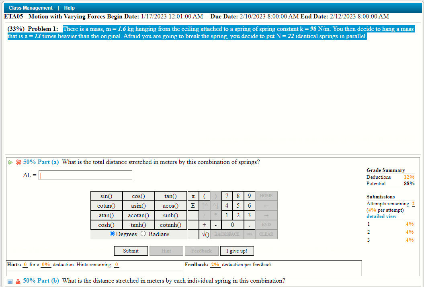Click keypad digit 1
The width and height of the screenshot is (424, 287).
(227, 215)
